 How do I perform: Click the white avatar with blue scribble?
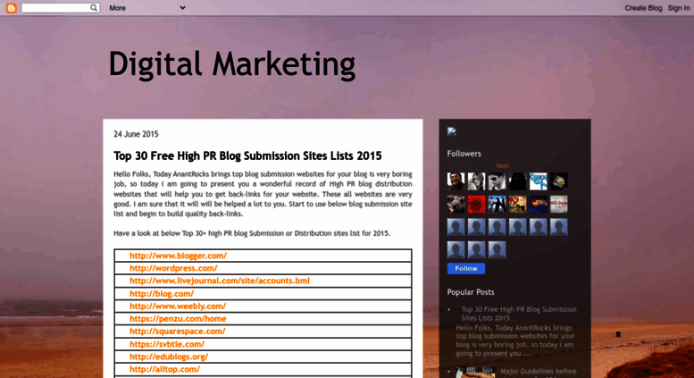pos(539,181)
